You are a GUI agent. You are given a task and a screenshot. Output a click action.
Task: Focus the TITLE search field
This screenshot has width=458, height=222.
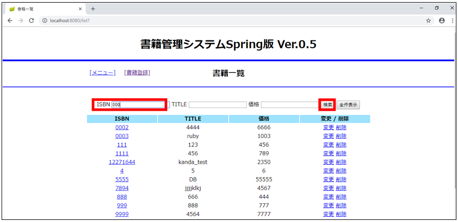pos(217,105)
